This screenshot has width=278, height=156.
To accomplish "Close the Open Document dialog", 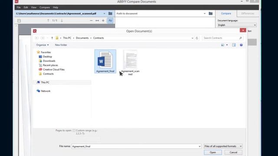I will tap(243, 30).
